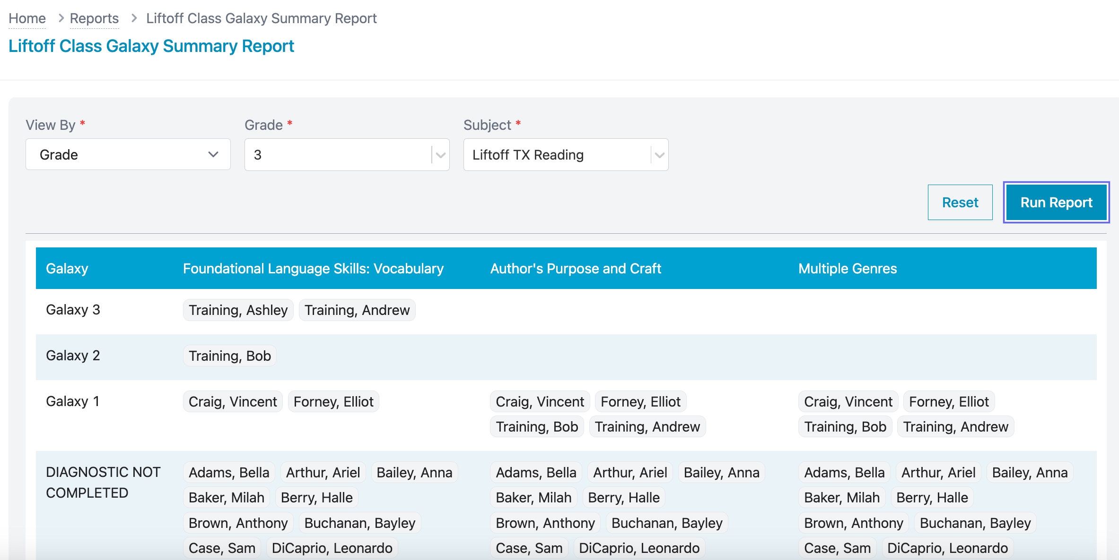Expand the Grade dropdown chevron
Image resolution: width=1119 pixels, height=560 pixels.
click(x=440, y=155)
